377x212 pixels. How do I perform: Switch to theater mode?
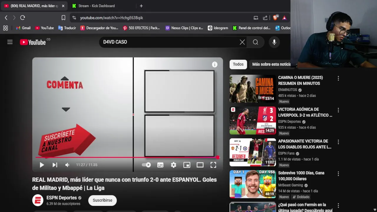(x=200, y=165)
